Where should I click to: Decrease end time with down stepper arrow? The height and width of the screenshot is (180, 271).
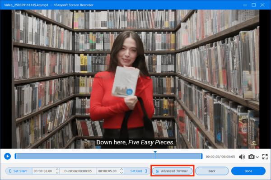[x=121, y=172]
